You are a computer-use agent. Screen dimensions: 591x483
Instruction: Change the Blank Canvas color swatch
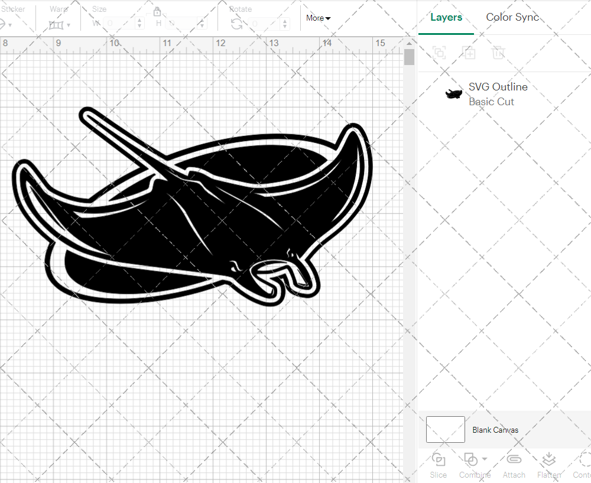point(445,430)
